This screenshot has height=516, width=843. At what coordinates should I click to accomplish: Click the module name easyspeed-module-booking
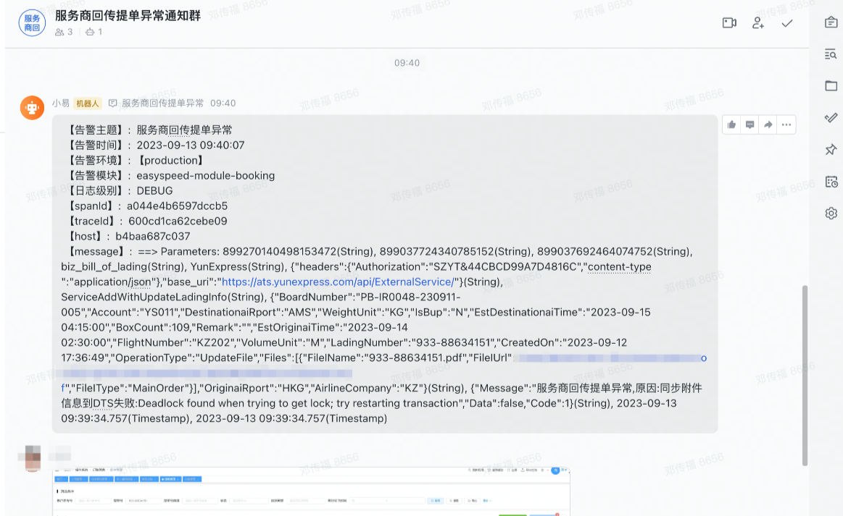click(x=205, y=176)
